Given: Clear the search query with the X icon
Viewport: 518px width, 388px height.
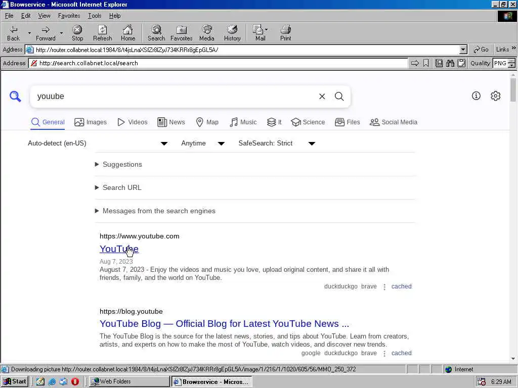Looking at the screenshot, I should [x=322, y=96].
